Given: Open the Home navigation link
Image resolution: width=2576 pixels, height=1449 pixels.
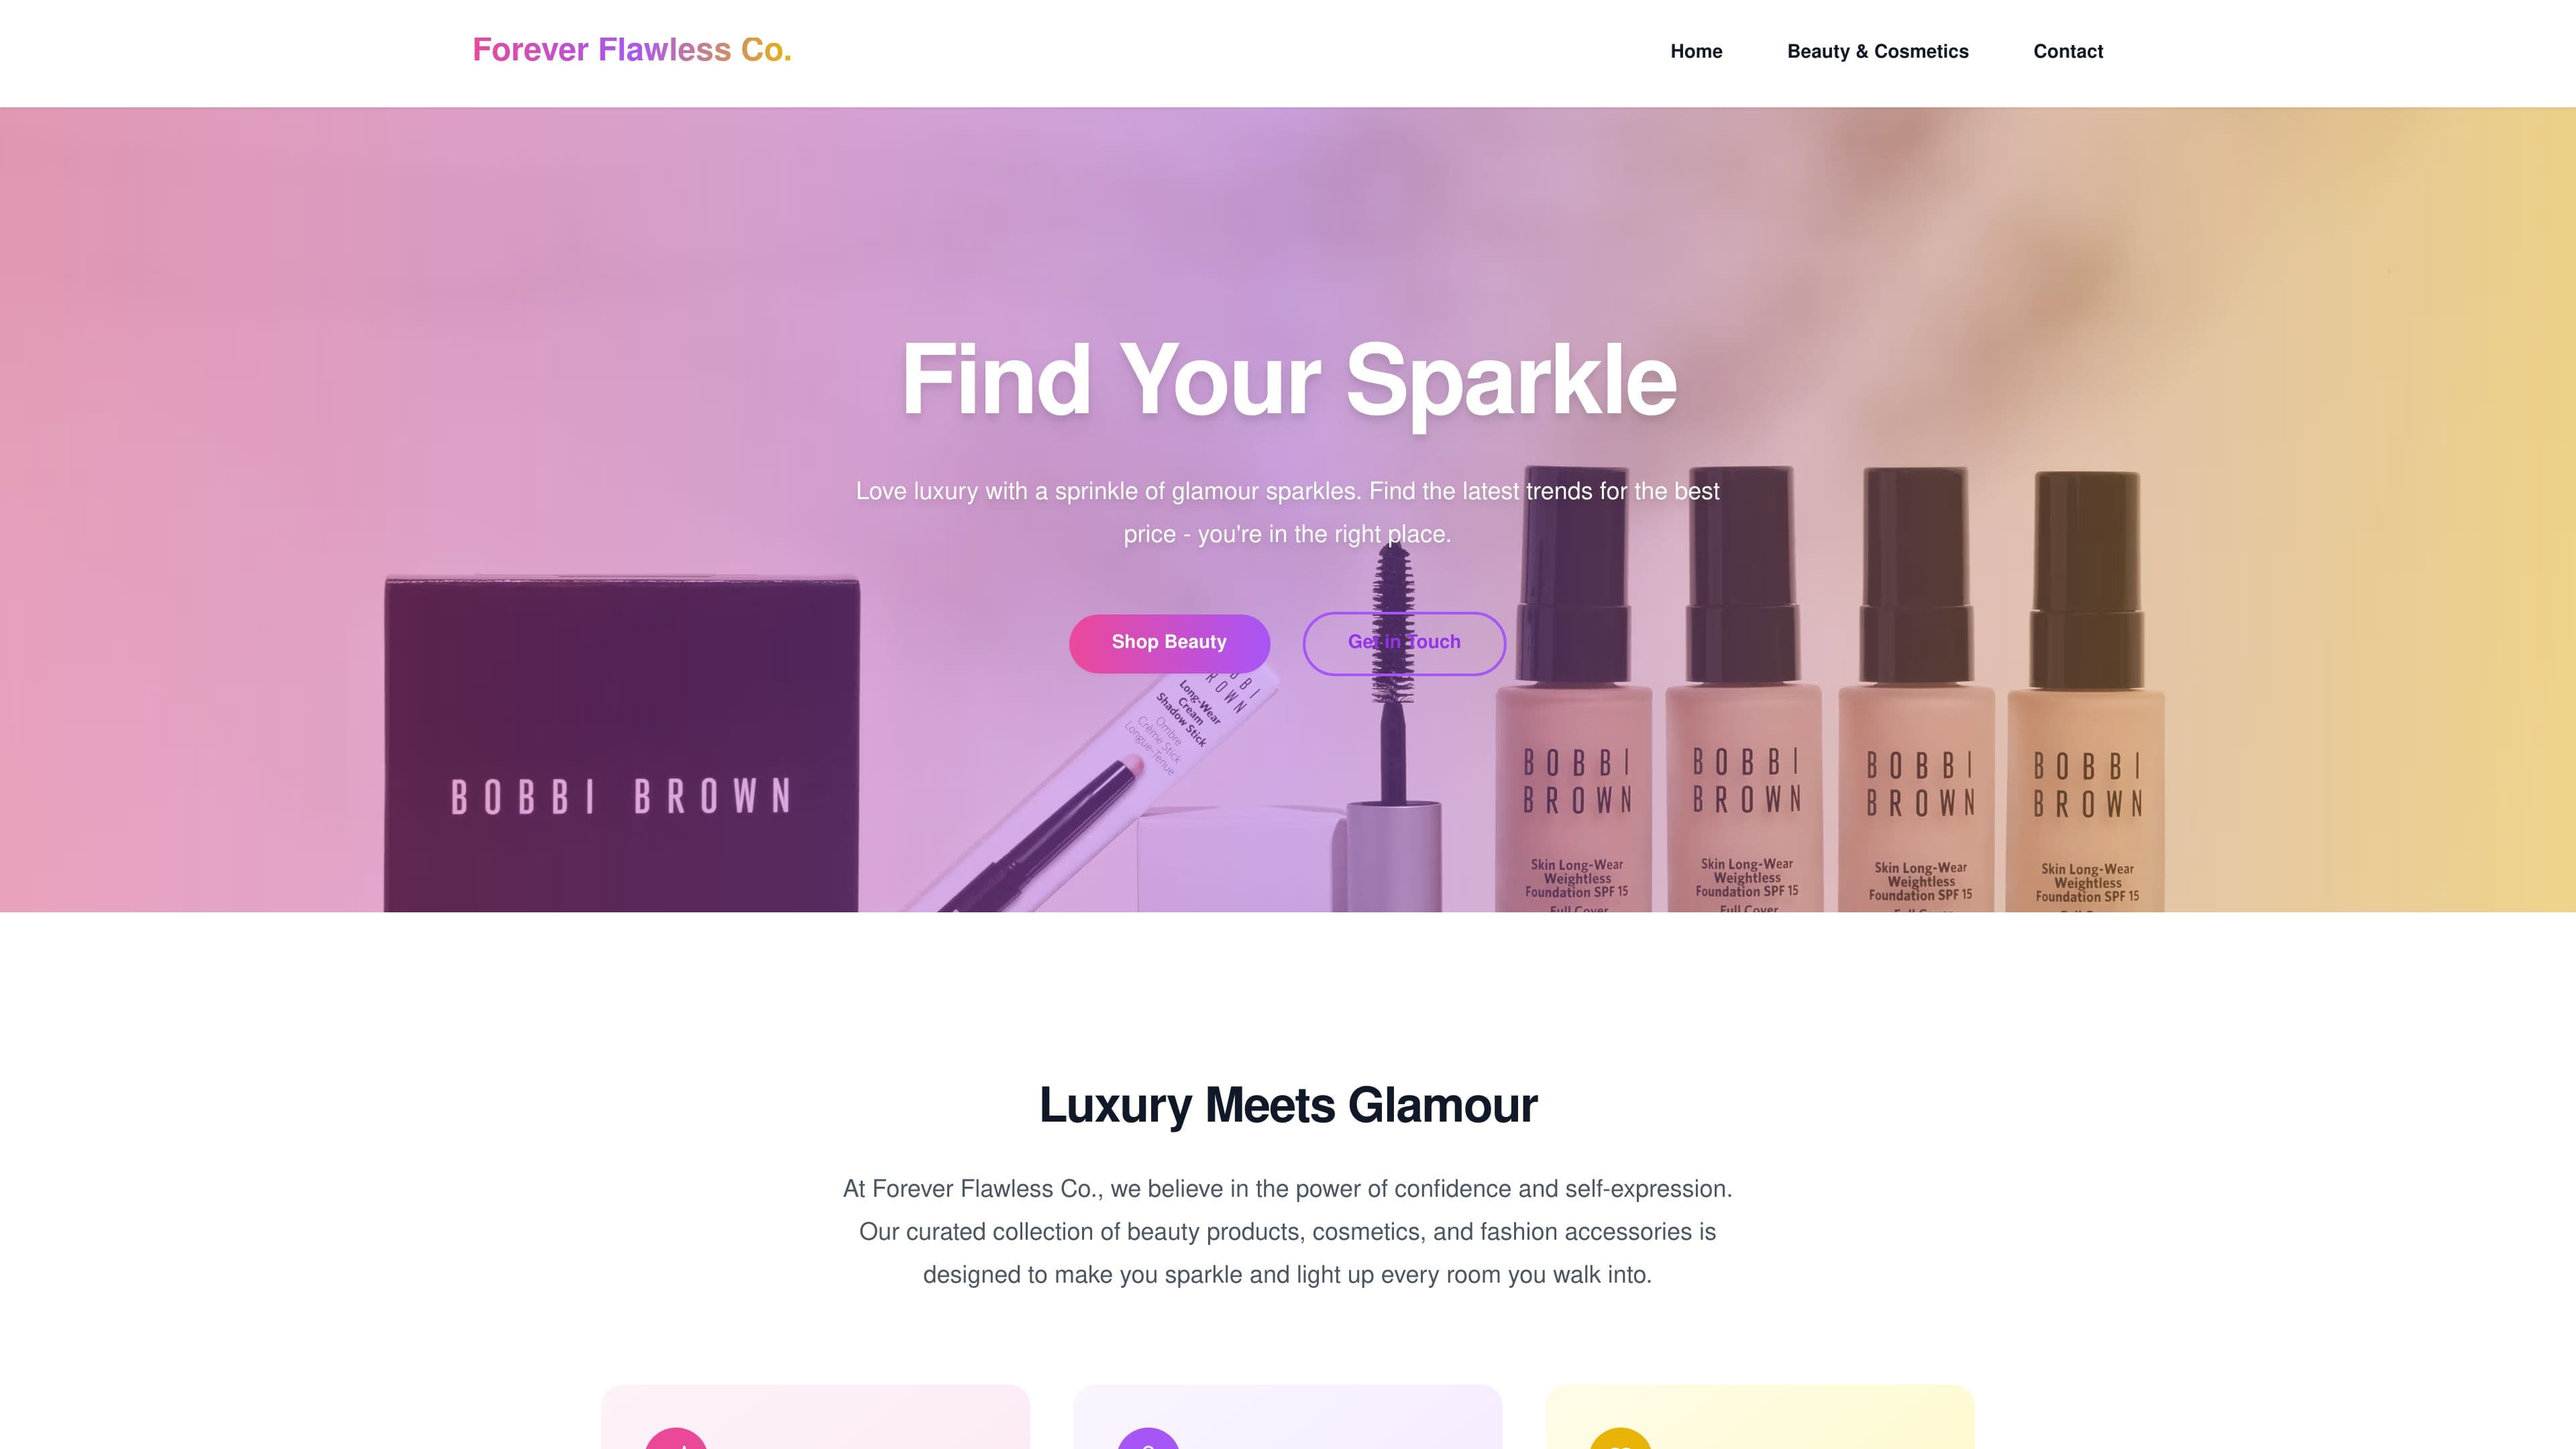Looking at the screenshot, I should coord(1696,51).
